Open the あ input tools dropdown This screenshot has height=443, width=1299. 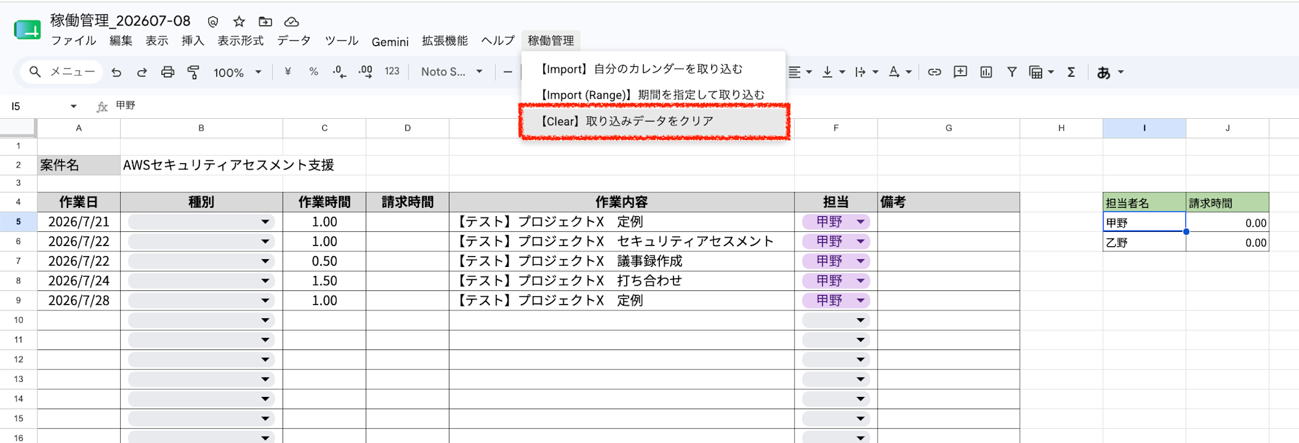(1110, 72)
